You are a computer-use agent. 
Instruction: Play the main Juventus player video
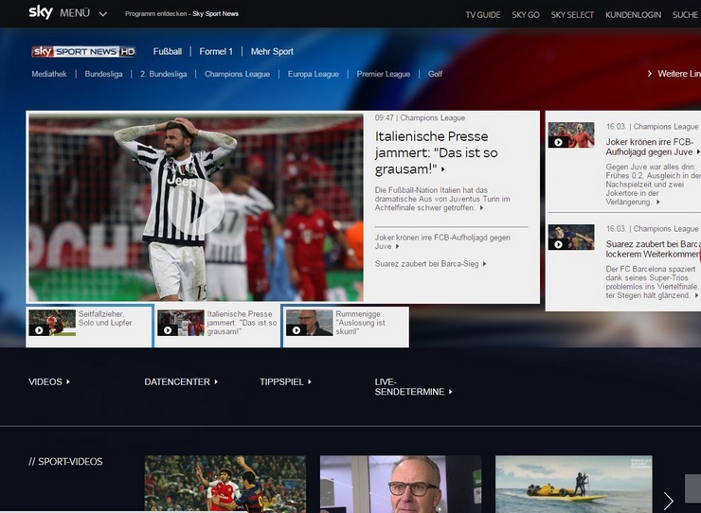pyautogui.click(x=196, y=206)
